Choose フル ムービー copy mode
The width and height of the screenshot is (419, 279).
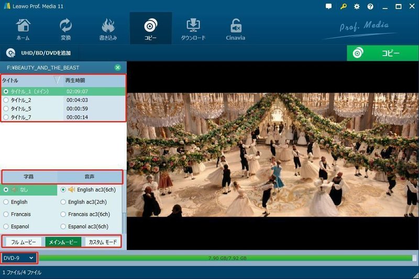pos(24,242)
